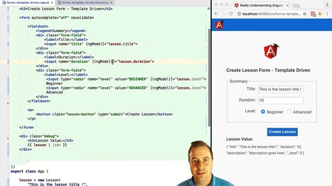Open the Chrome three-dot menu
332x186 pixels.
pyautogui.click(x=327, y=14)
